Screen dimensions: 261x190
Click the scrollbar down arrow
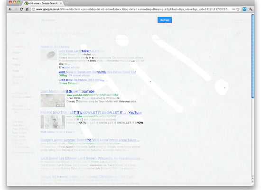(x=253, y=181)
